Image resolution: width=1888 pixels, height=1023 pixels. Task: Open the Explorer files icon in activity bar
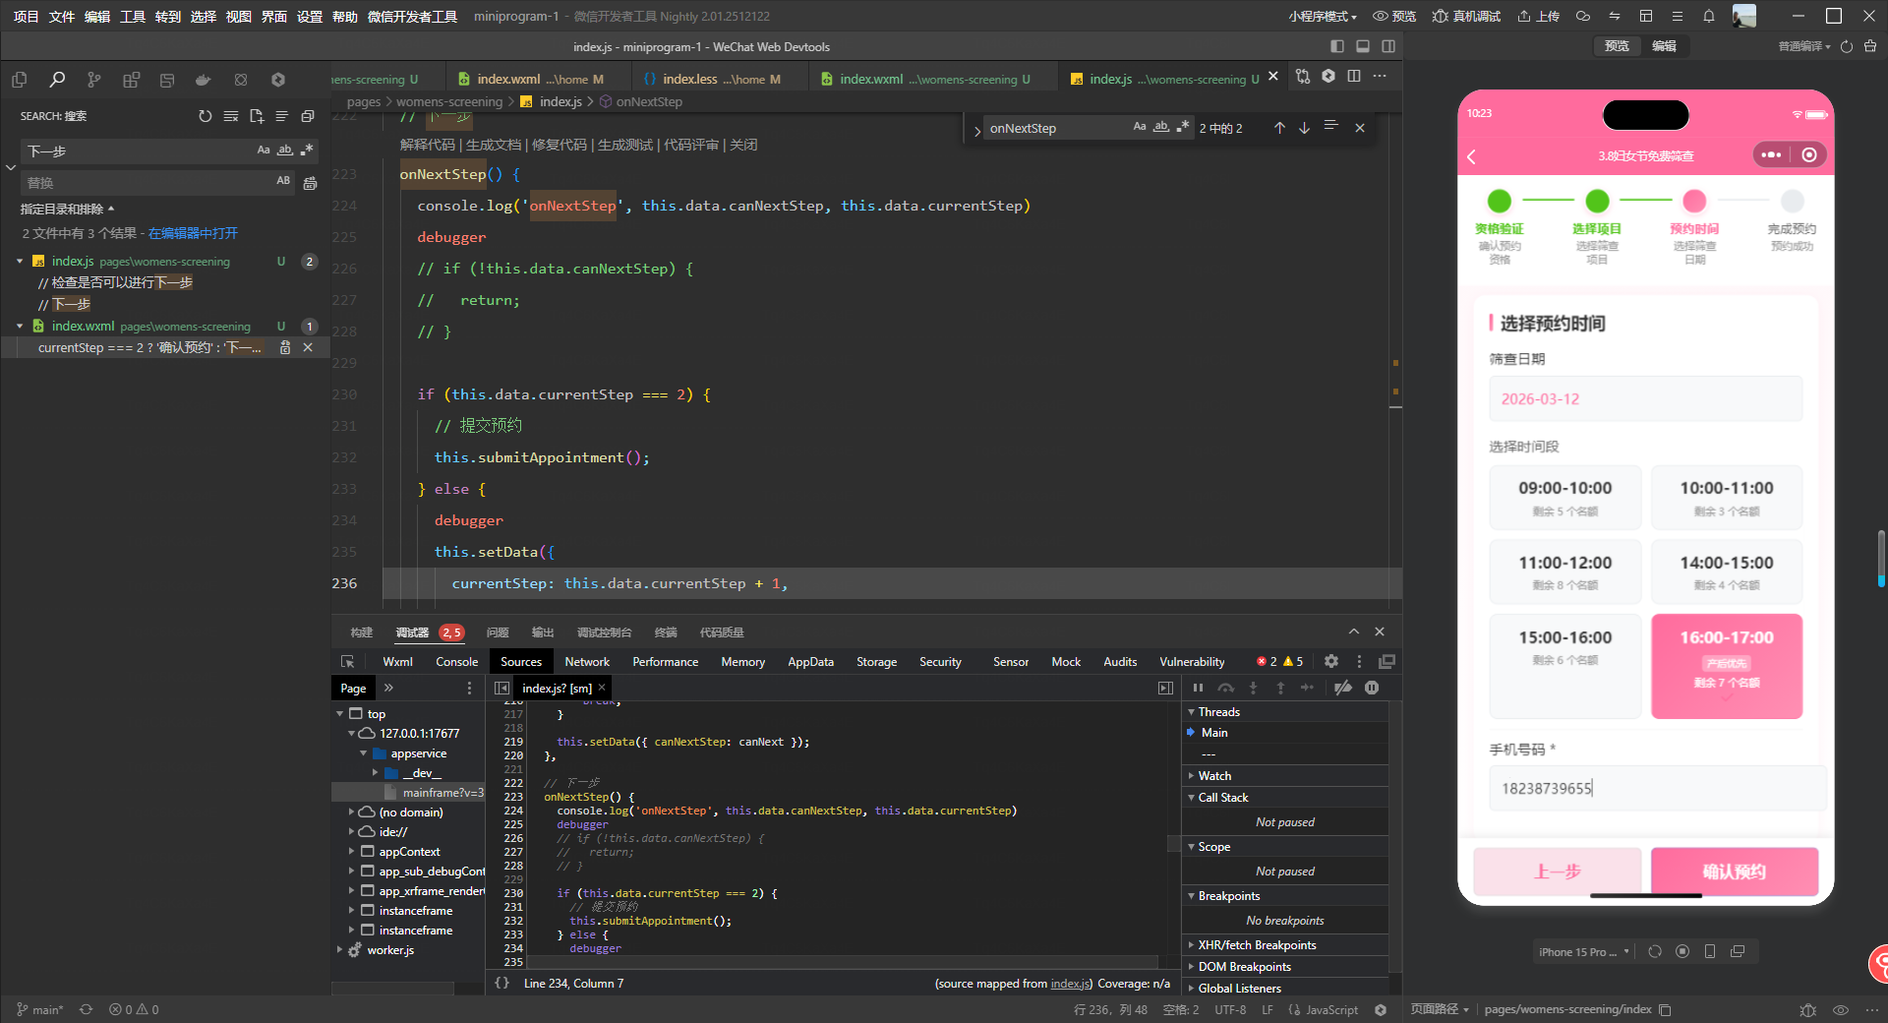19,80
